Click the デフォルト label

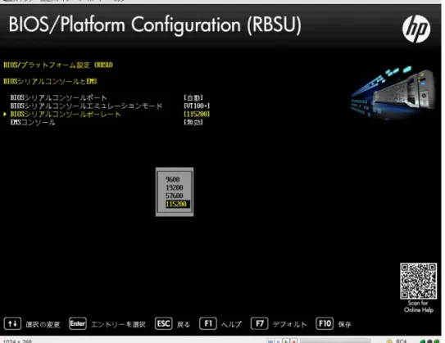click(x=290, y=324)
